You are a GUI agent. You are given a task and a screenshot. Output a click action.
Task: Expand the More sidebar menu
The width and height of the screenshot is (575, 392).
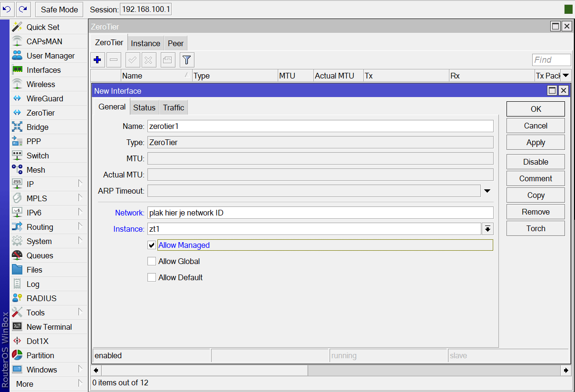[49, 384]
